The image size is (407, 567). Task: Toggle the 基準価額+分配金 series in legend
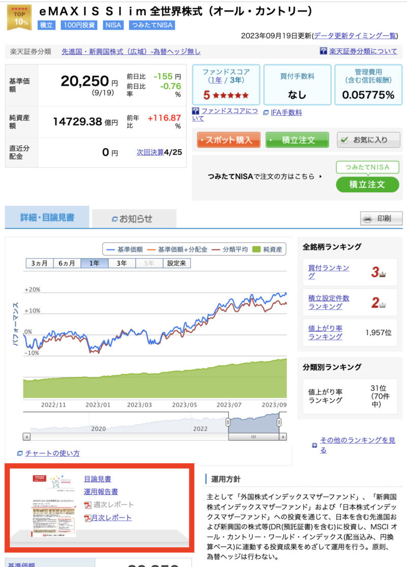177,249
